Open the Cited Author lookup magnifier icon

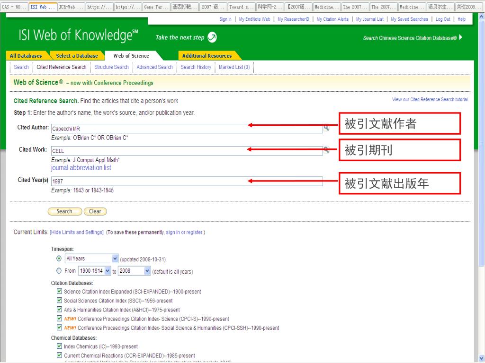(326, 128)
